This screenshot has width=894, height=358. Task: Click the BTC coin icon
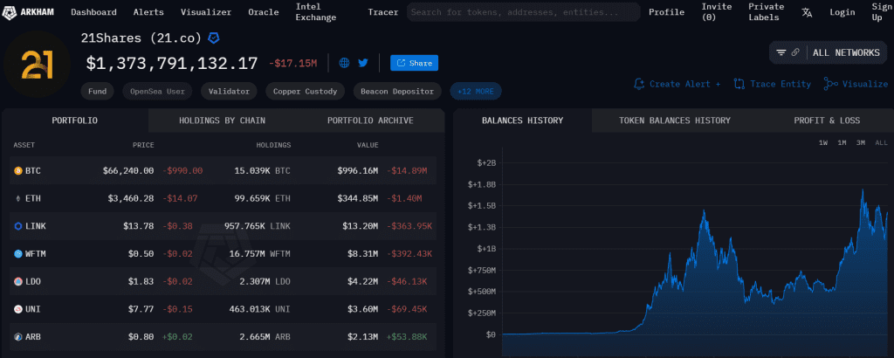pos(17,170)
